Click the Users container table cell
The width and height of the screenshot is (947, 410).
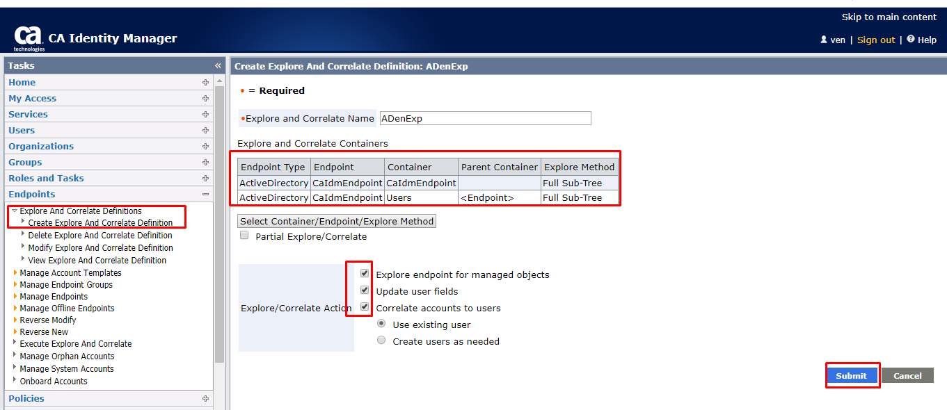click(422, 197)
